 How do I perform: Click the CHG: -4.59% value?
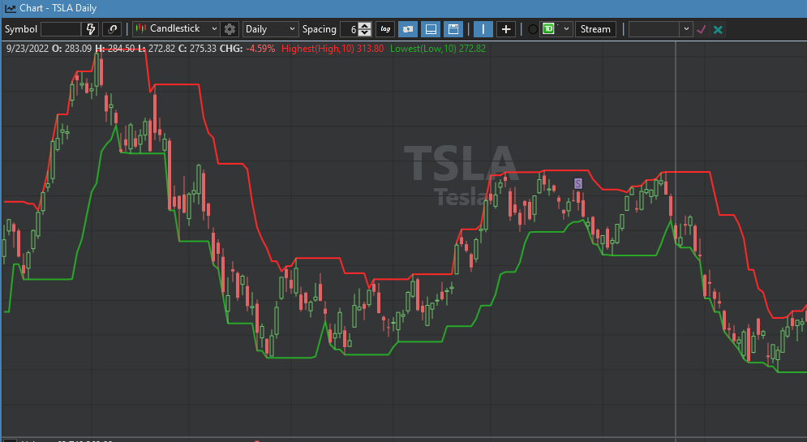click(247, 49)
